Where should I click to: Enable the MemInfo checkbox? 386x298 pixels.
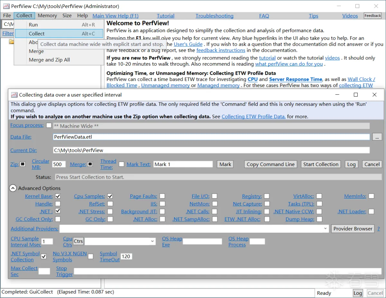pos(372,196)
